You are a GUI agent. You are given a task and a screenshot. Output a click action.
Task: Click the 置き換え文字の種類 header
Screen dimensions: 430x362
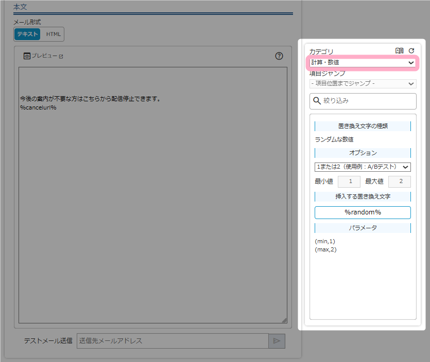coord(363,126)
